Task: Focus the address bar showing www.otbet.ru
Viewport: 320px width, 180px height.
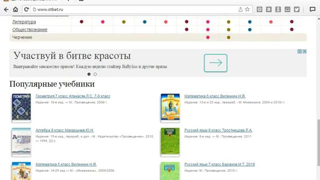Action: 134,9
